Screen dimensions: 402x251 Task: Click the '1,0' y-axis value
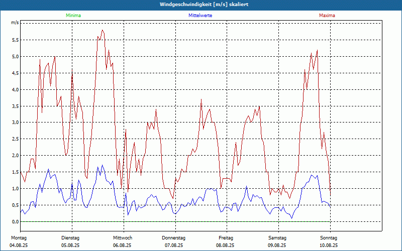(16, 189)
